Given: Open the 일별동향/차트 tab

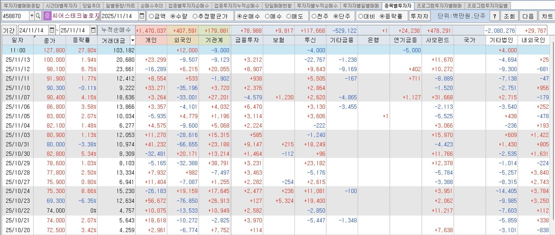Looking at the screenshot, I should 120,6.
